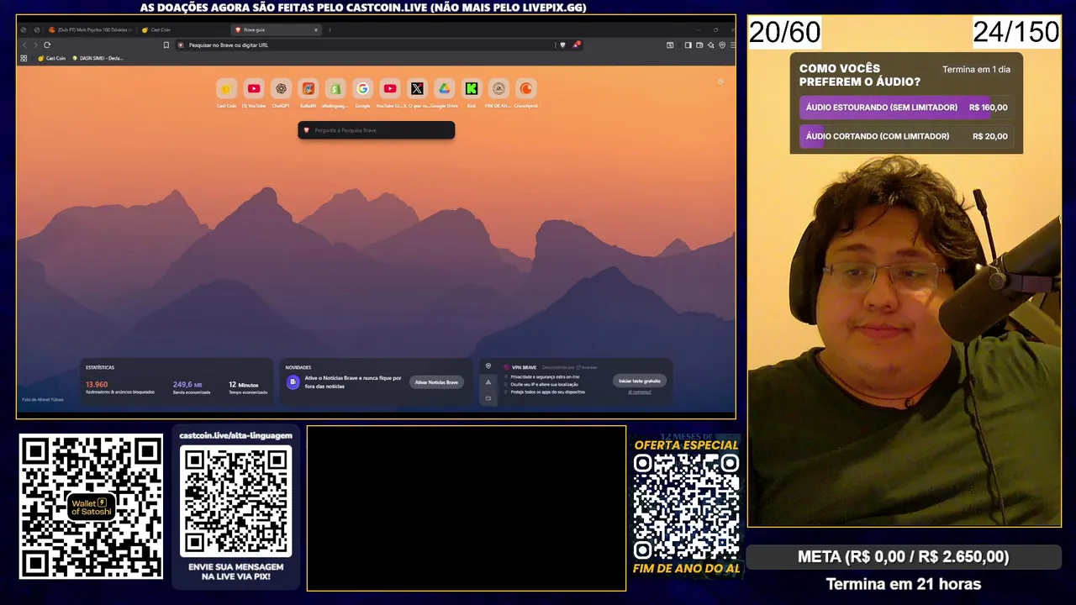This screenshot has width=1076, height=605.
Task: Open new tab page customize gear
Action: 720,82
